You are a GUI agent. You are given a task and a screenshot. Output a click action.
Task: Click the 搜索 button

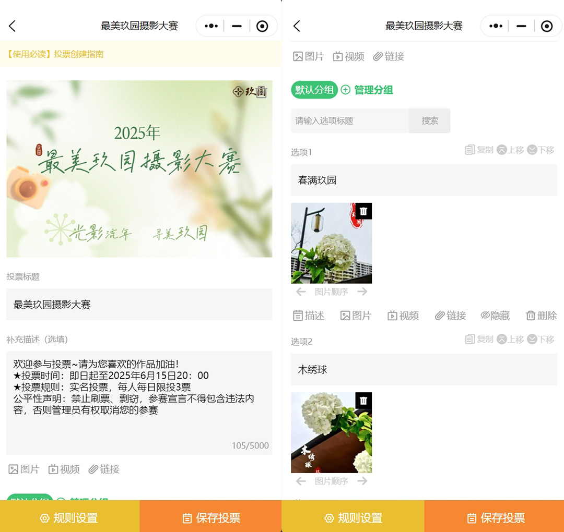(x=430, y=120)
